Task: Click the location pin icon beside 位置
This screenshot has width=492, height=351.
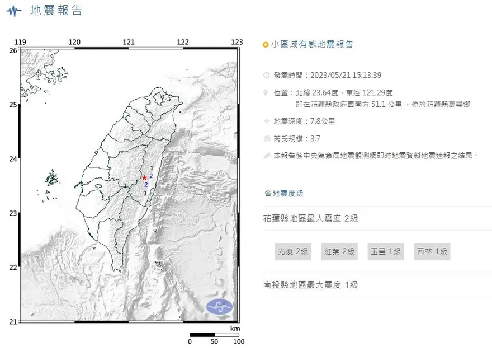Action: (266, 93)
